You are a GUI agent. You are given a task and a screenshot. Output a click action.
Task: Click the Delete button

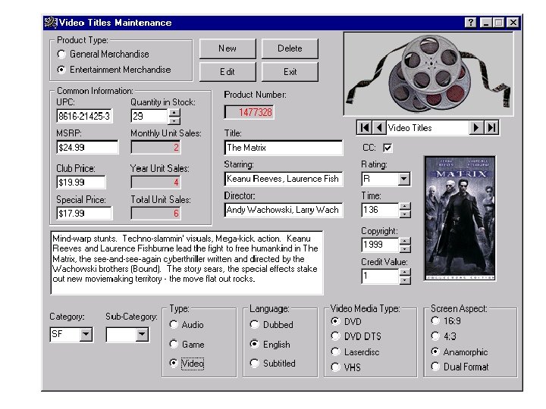[290, 48]
